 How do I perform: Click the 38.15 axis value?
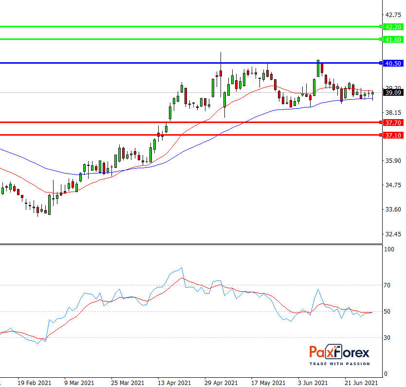[393, 112]
